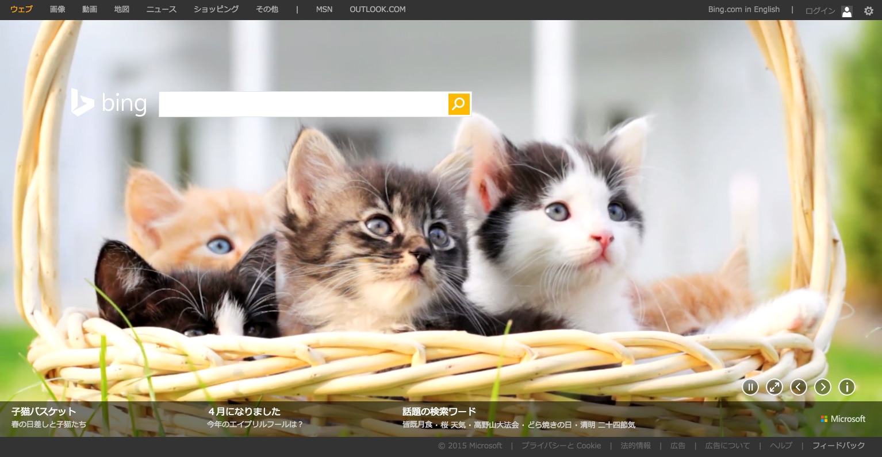Click the user profile avatar icon
The image size is (882, 457).
[x=847, y=11]
